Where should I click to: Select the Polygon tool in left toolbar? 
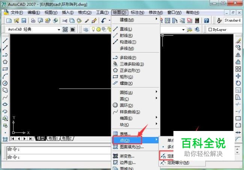(5, 62)
